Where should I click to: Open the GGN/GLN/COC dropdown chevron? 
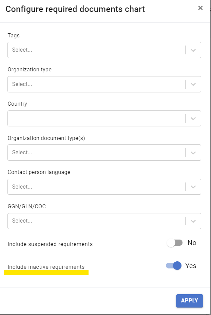193,221
